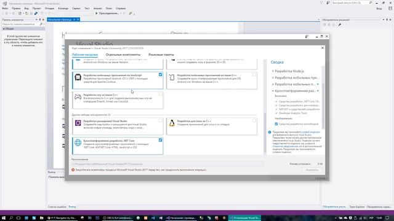Viewport: 394px width, 221px height.
Task: Open the Toolbox panel options dropdown
Action: (36, 20)
